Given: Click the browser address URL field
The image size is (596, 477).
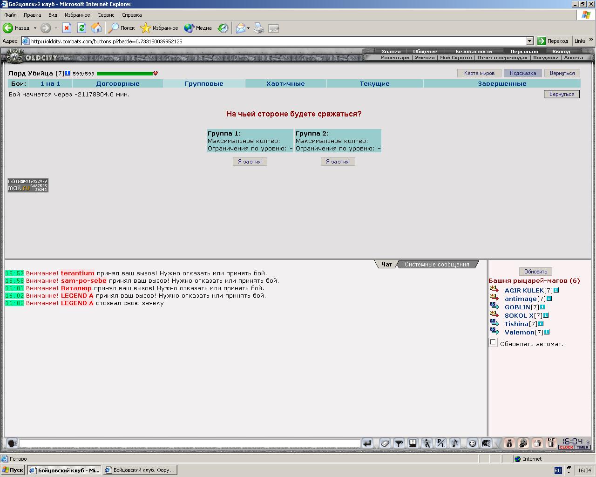Looking at the screenshot, I should tap(278, 41).
